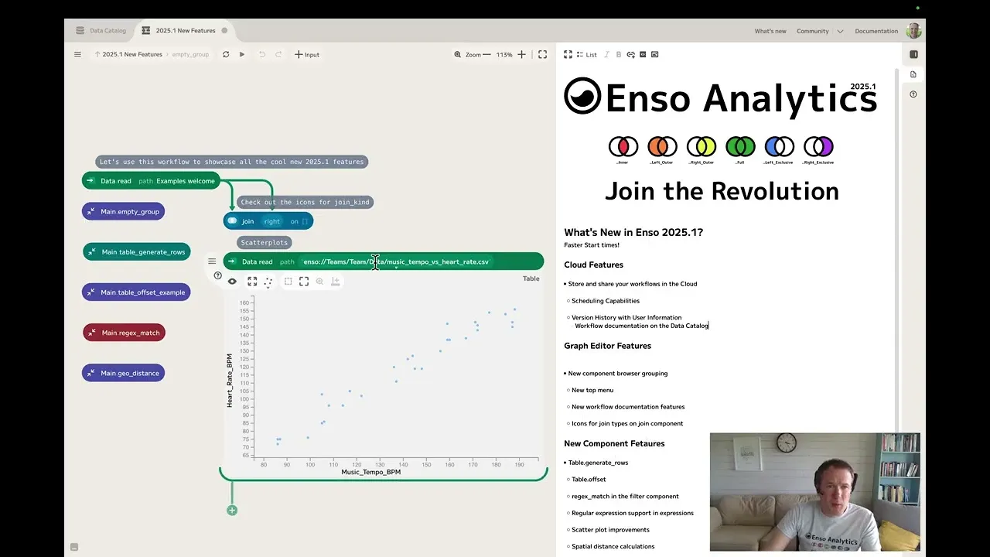This screenshot has height=557, width=990.
Task: Add a new Input component
Action: tap(307, 54)
